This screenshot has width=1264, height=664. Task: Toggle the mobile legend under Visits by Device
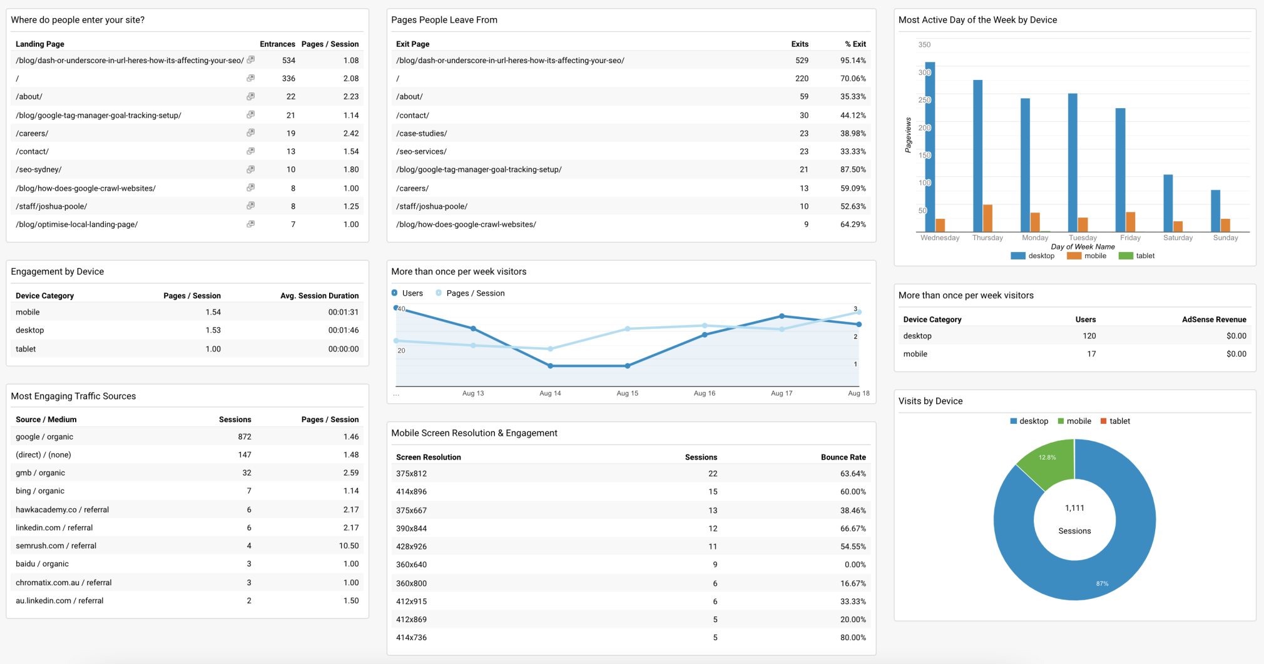pyautogui.click(x=1075, y=421)
